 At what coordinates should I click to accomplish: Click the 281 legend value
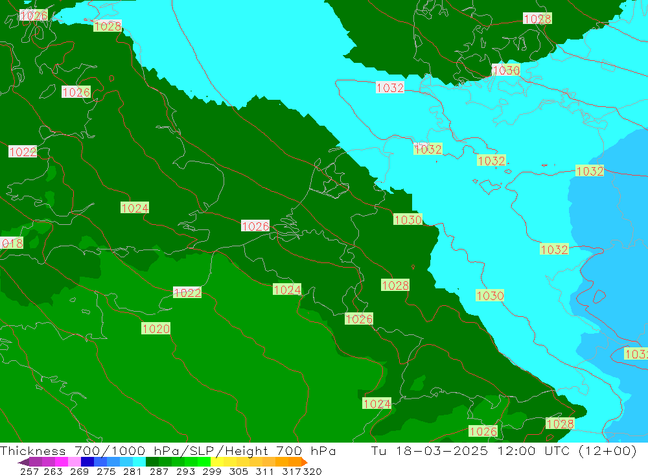pos(132,471)
